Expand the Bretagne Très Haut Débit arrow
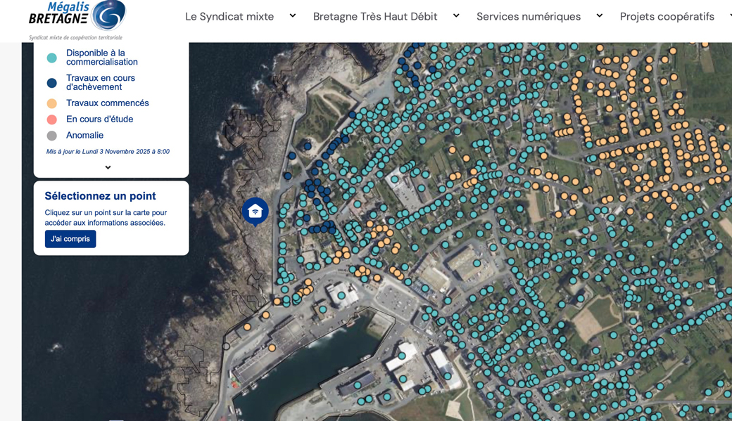Image resolution: width=732 pixels, height=421 pixels. [x=456, y=15]
